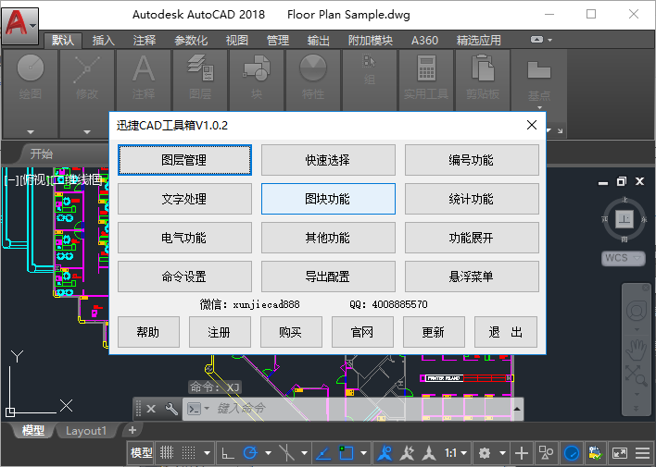
Task: Open the 基点 base point panel icon
Action: click(539, 69)
